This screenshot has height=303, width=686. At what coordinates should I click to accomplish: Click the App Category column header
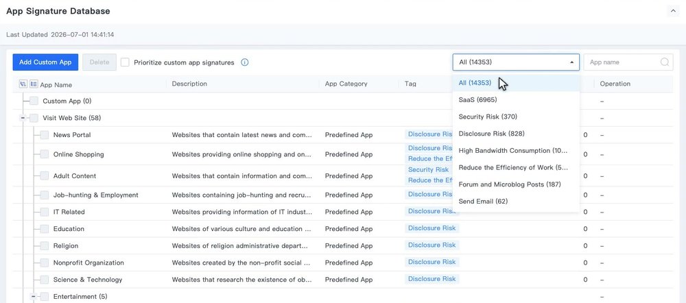pos(346,84)
